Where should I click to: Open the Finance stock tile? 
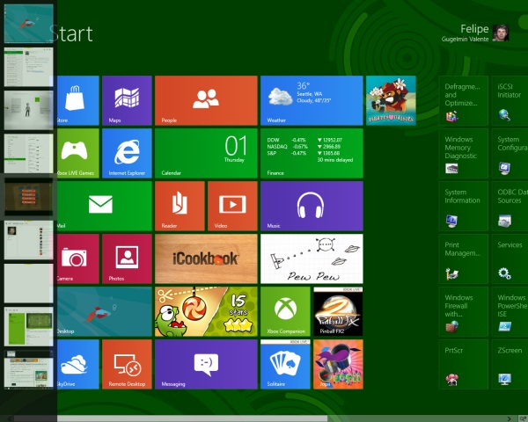(312, 153)
